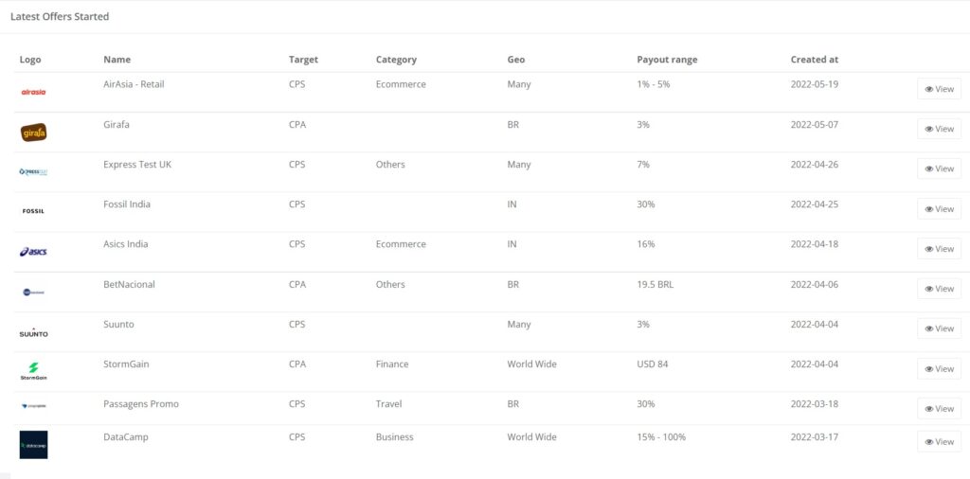The width and height of the screenshot is (970, 479).
Task: View the StormGain offer
Action: coord(939,369)
